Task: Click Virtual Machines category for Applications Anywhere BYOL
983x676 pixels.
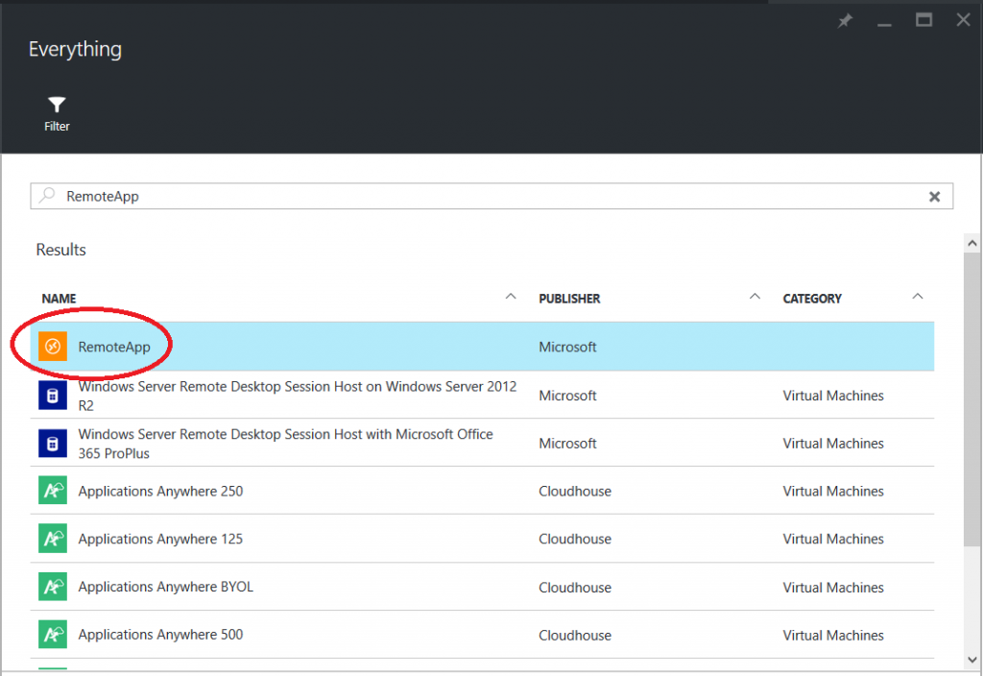Action: [833, 588]
